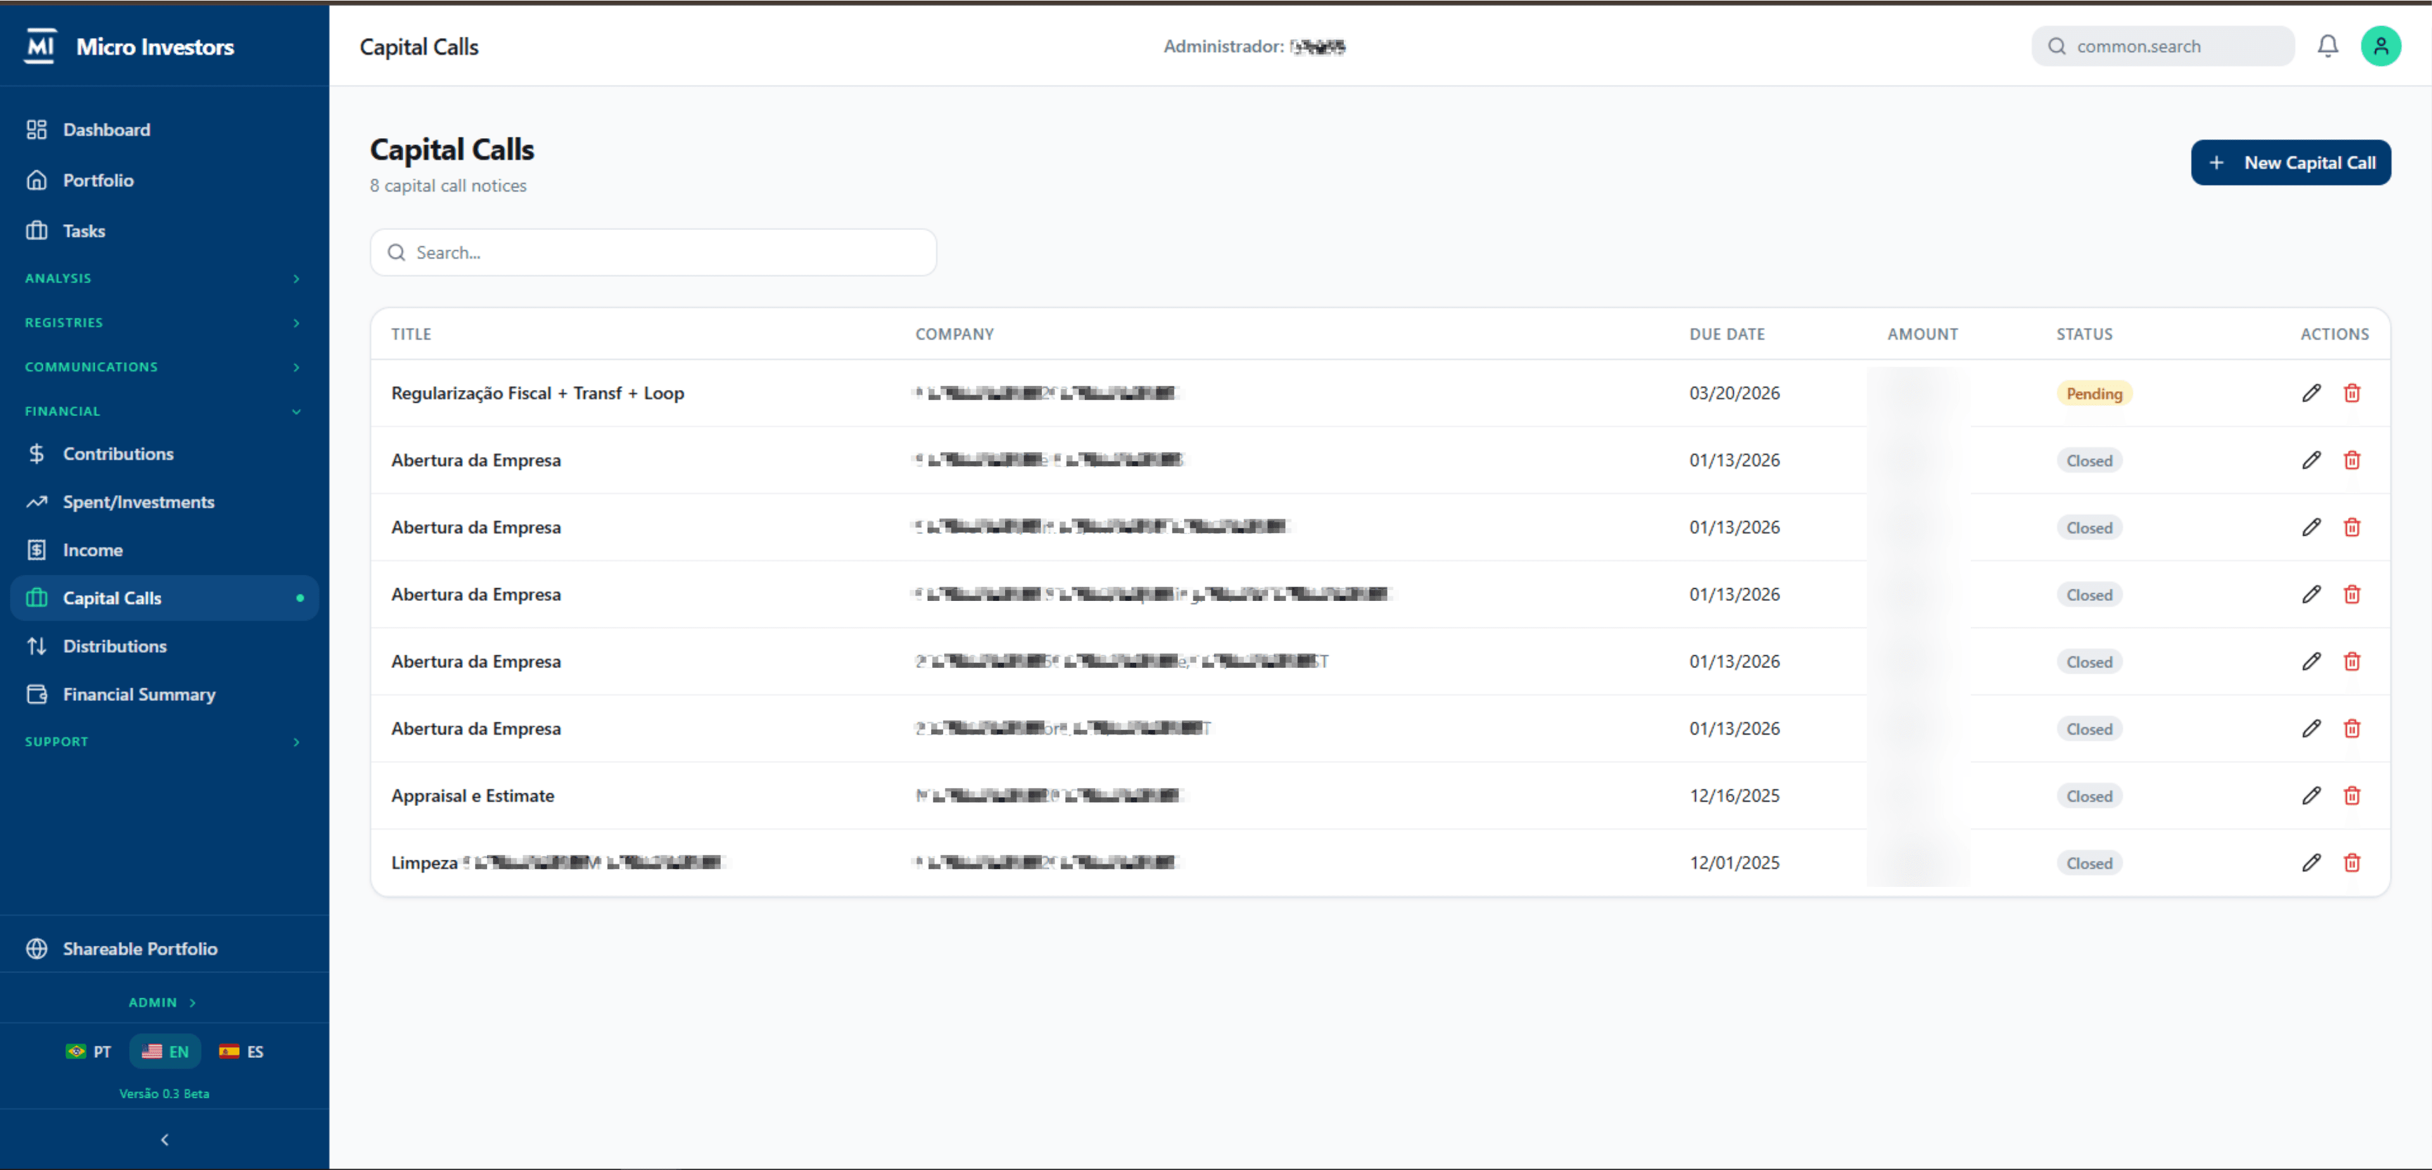Switch language to PT
Viewport: 2432px width, 1170px height.
point(89,1051)
